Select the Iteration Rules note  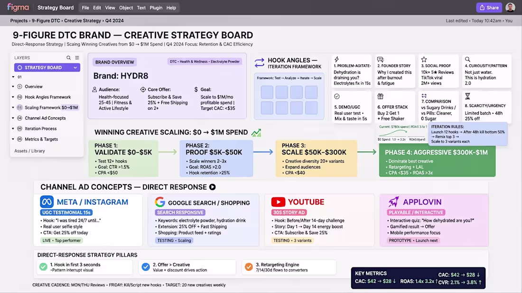pyautogui.click(x=468, y=134)
